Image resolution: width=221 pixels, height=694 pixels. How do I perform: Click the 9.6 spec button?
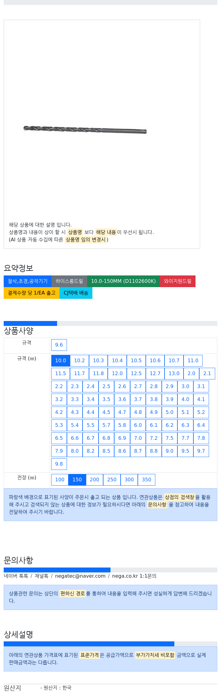59,345
